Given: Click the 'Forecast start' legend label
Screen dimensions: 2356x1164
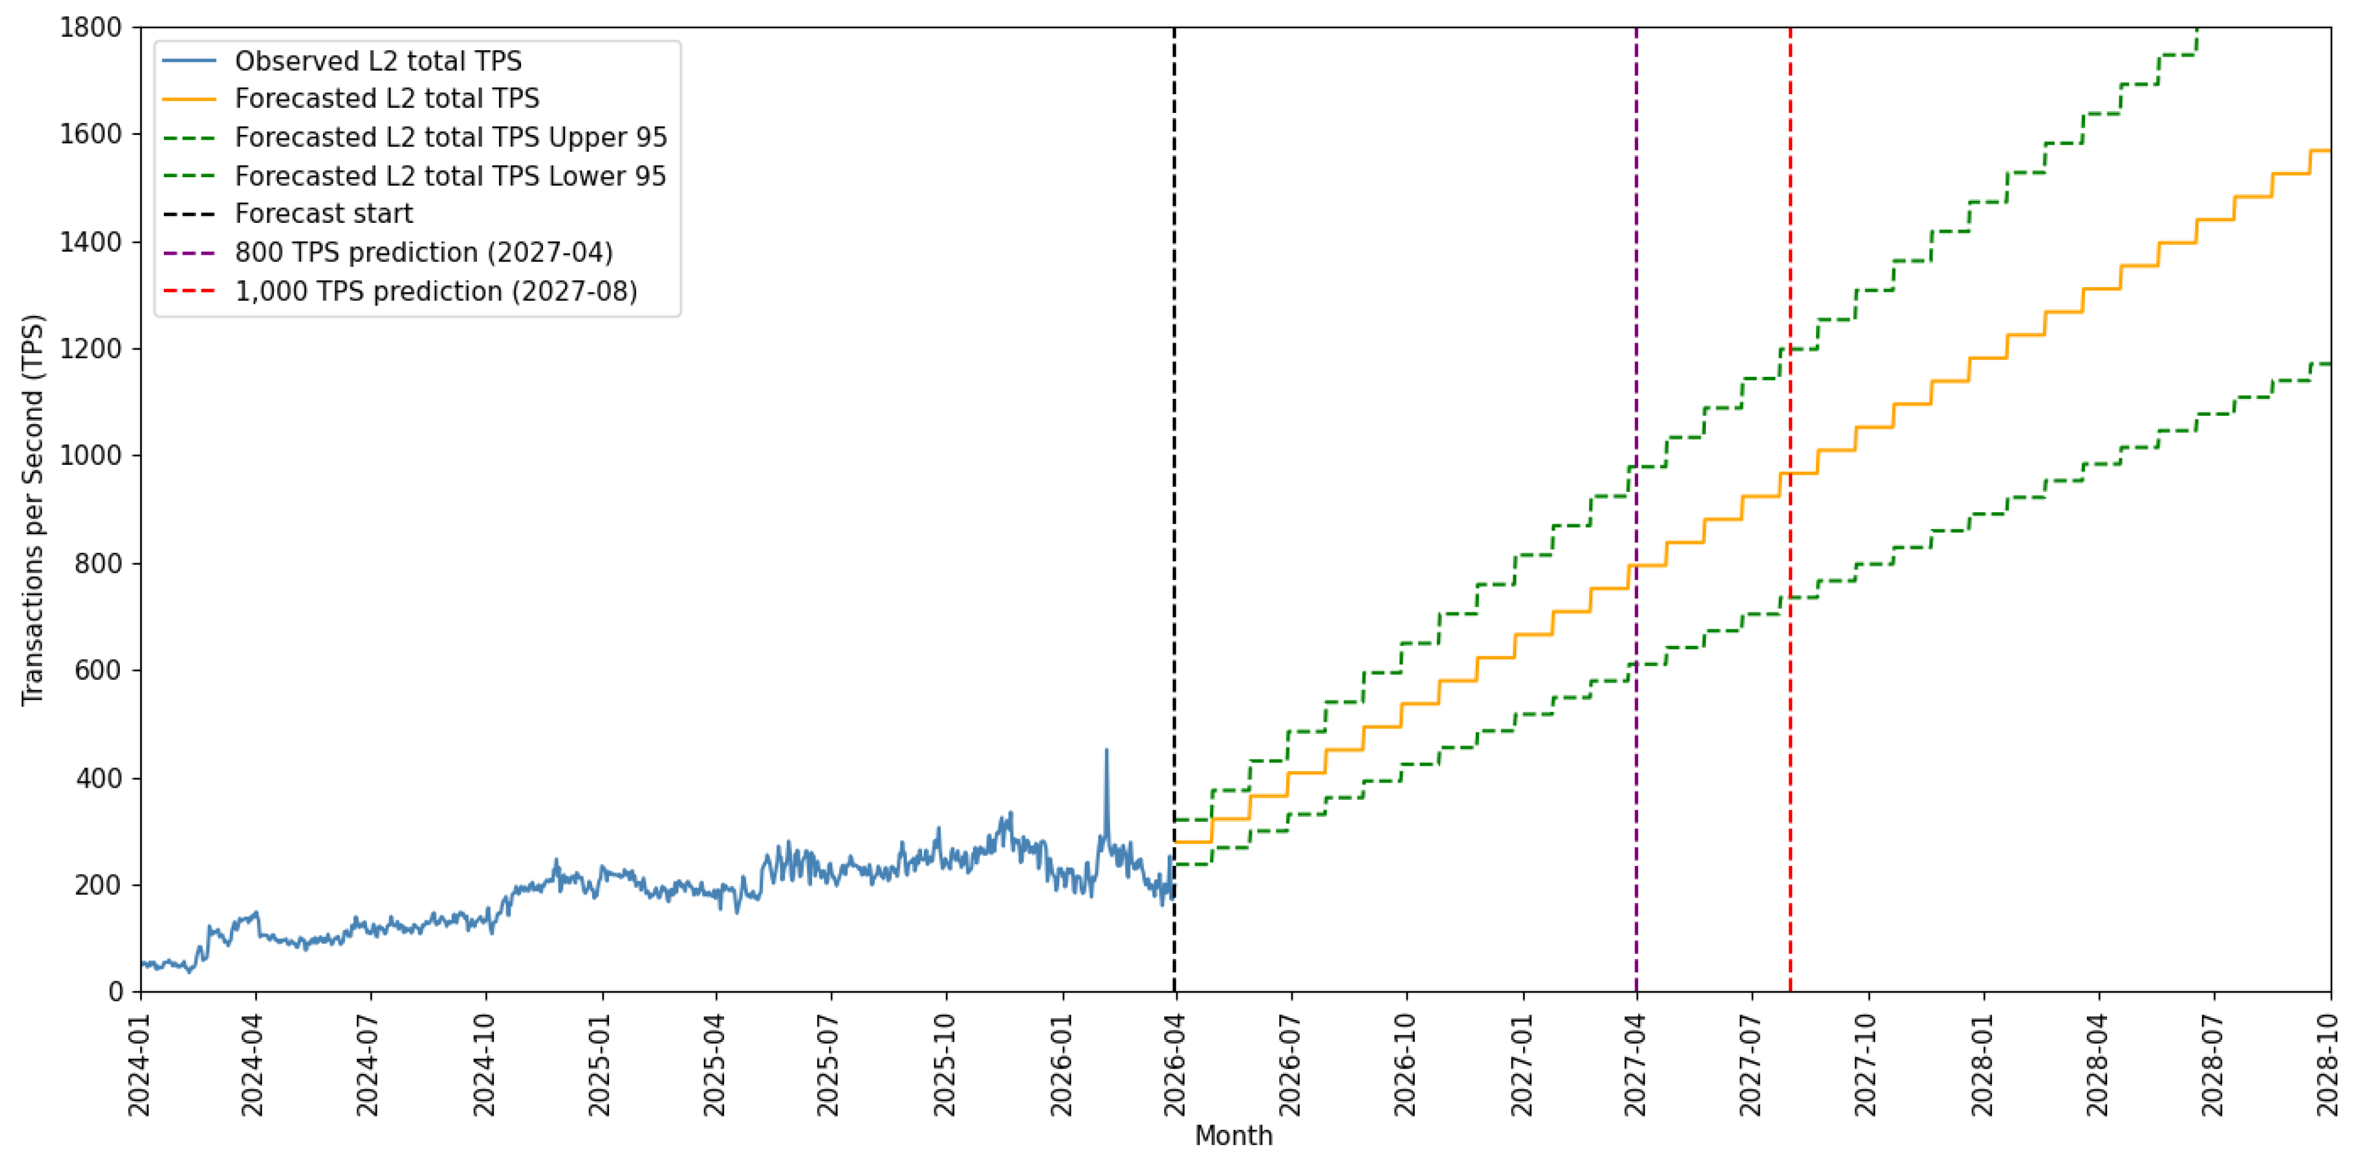Looking at the screenshot, I should (324, 214).
